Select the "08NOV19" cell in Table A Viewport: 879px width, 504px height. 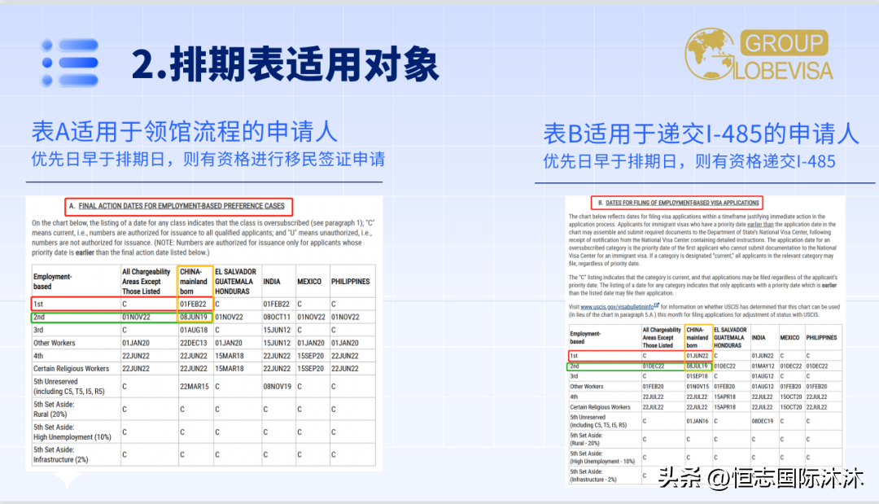coord(277,386)
